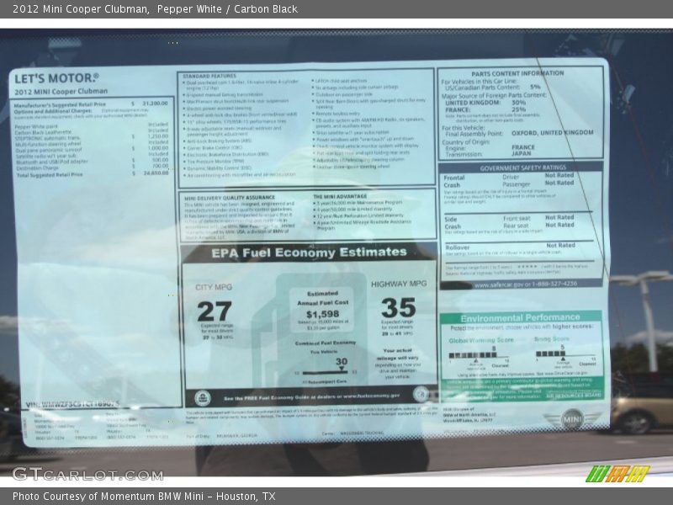Screen dimensions: 673x505
Task: Select the 'Total Suggested Retail Price' line
Action: (93, 174)
